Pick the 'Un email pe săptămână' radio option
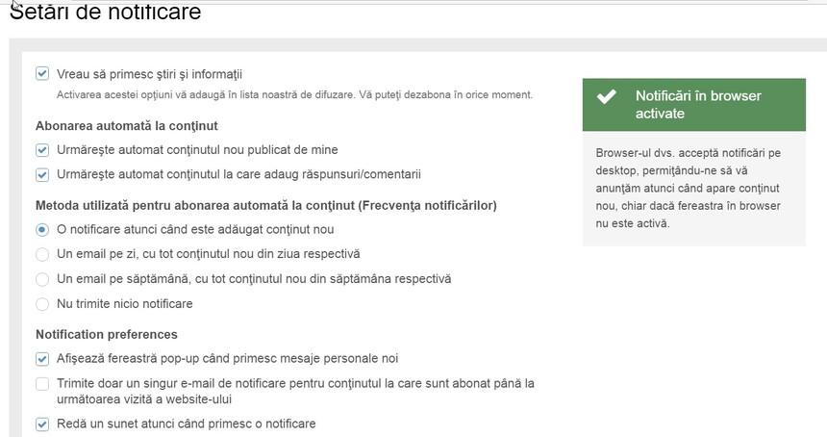 point(42,279)
